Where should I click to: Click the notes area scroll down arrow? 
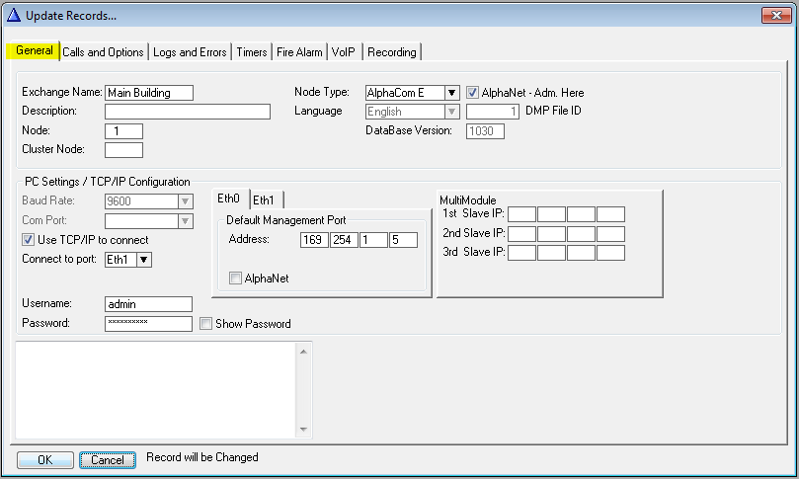(305, 430)
